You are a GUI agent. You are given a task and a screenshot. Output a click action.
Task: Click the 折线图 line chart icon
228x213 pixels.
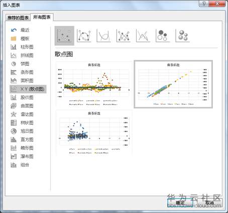pos(14,55)
